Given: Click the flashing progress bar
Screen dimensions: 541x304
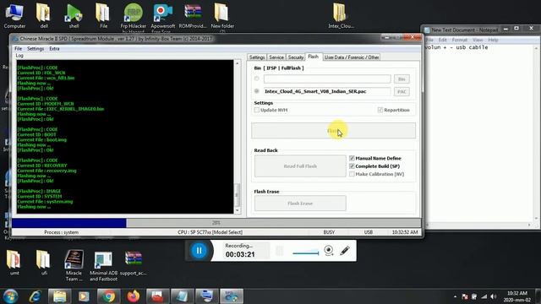Looking at the screenshot, I should 216,223.
